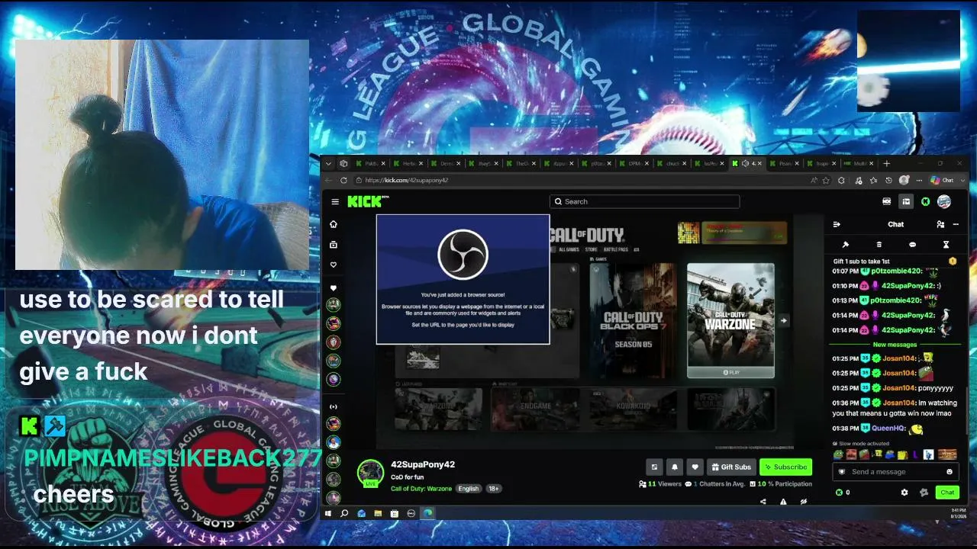Toggle channel notifications bell
Viewport: 977px width, 549px height.
[675, 467]
